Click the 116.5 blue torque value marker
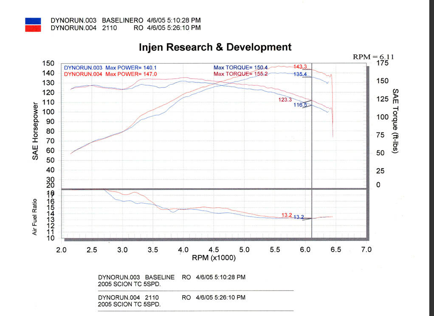This screenshot has height=316, width=434. tap(300, 105)
